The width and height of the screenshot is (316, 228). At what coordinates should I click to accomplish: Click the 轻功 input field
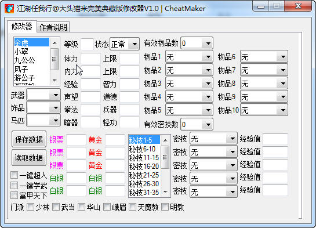[x=129, y=122]
